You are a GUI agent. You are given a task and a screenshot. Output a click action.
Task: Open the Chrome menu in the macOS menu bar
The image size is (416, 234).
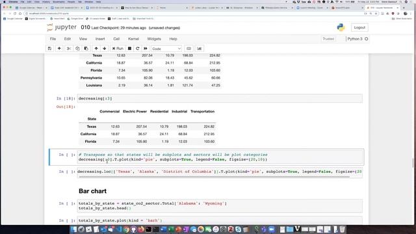(x=13, y=1)
